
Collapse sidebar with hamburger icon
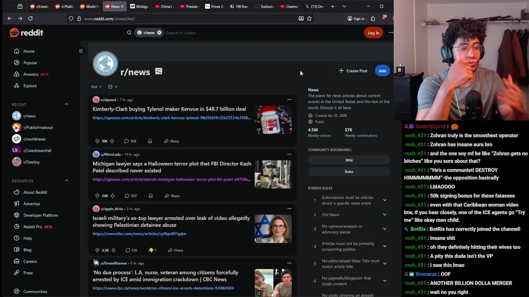[x=81, y=51]
